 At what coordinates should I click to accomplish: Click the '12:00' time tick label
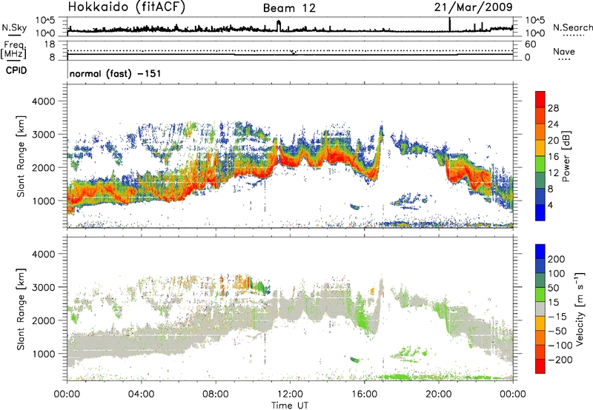point(290,394)
